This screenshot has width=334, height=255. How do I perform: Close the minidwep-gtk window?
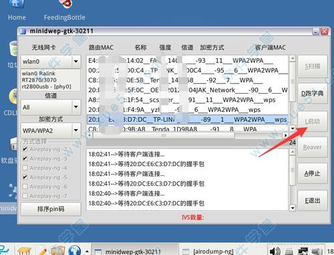[325, 31]
